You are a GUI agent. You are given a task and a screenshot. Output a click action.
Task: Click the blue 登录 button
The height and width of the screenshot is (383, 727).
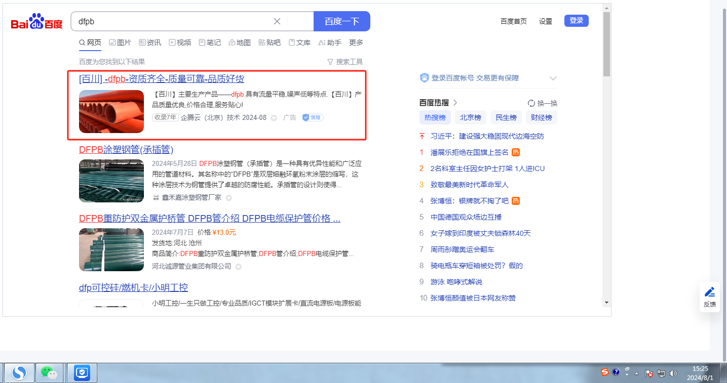pyautogui.click(x=576, y=21)
